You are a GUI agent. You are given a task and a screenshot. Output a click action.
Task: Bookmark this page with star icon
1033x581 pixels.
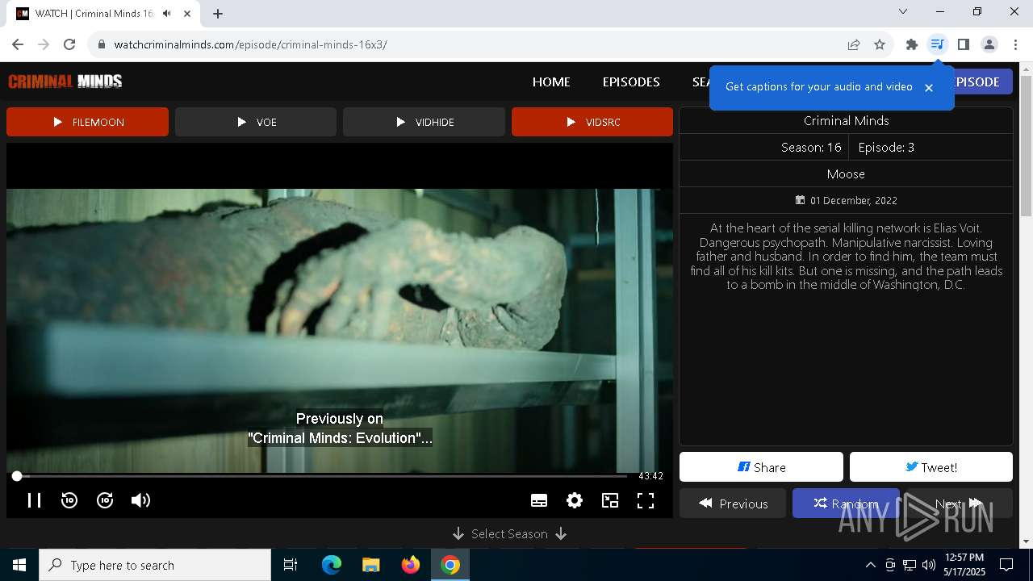pos(880,44)
